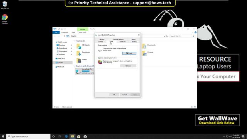
Task: Switch to the Security tab
Action: pyautogui.click(x=102, y=39)
